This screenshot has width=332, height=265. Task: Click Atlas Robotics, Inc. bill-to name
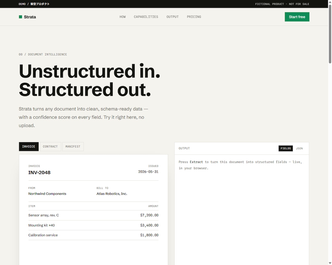(112, 194)
